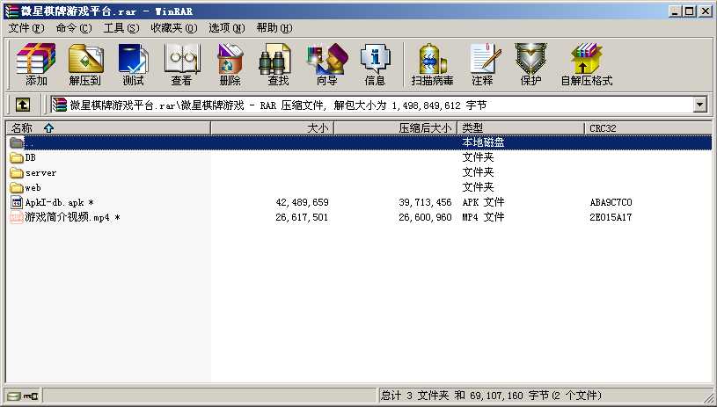Sort by Size (大小) column header
The height and width of the screenshot is (407, 717).
[x=273, y=127]
